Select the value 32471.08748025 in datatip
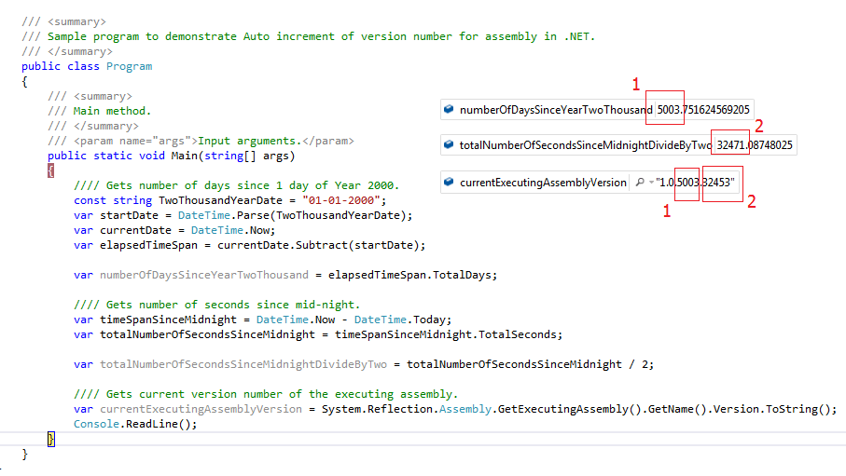The height and width of the screenshot is (476, 846). click(x=755, y=145)
